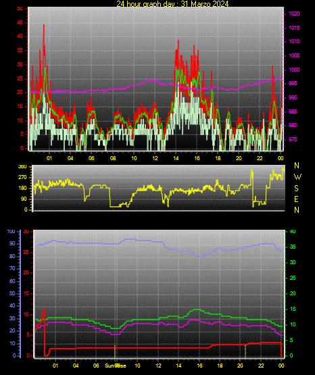The height and width of the screenshot is (375, 315).
Task: Click hour 22 on top chart time axis
Action: click(x=260, y=158)
